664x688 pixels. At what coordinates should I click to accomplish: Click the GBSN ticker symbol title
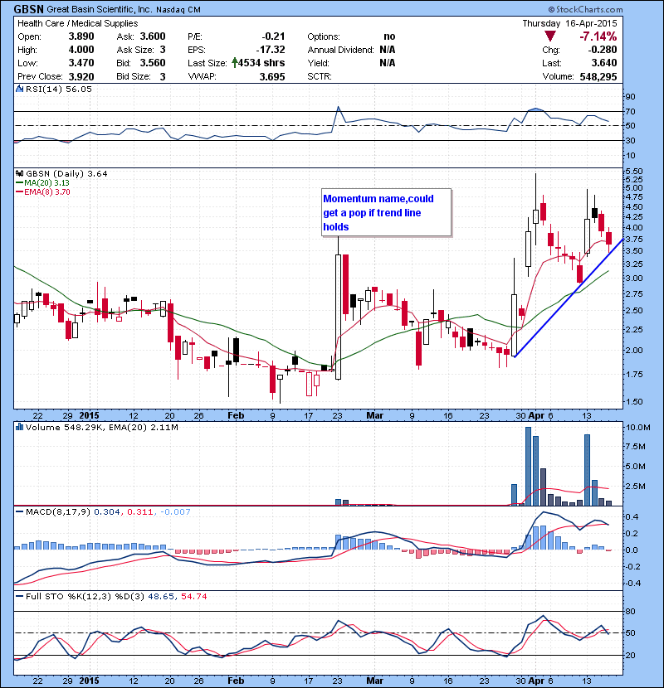click(x=28, y=9)
